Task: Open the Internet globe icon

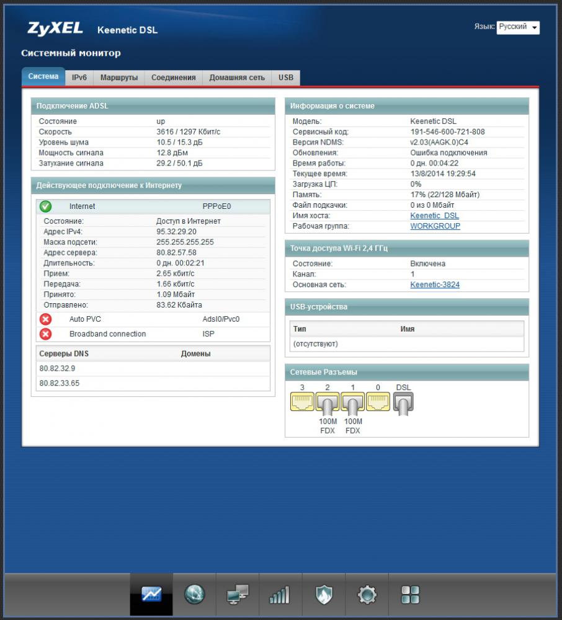Action: (x=194, y=595)
